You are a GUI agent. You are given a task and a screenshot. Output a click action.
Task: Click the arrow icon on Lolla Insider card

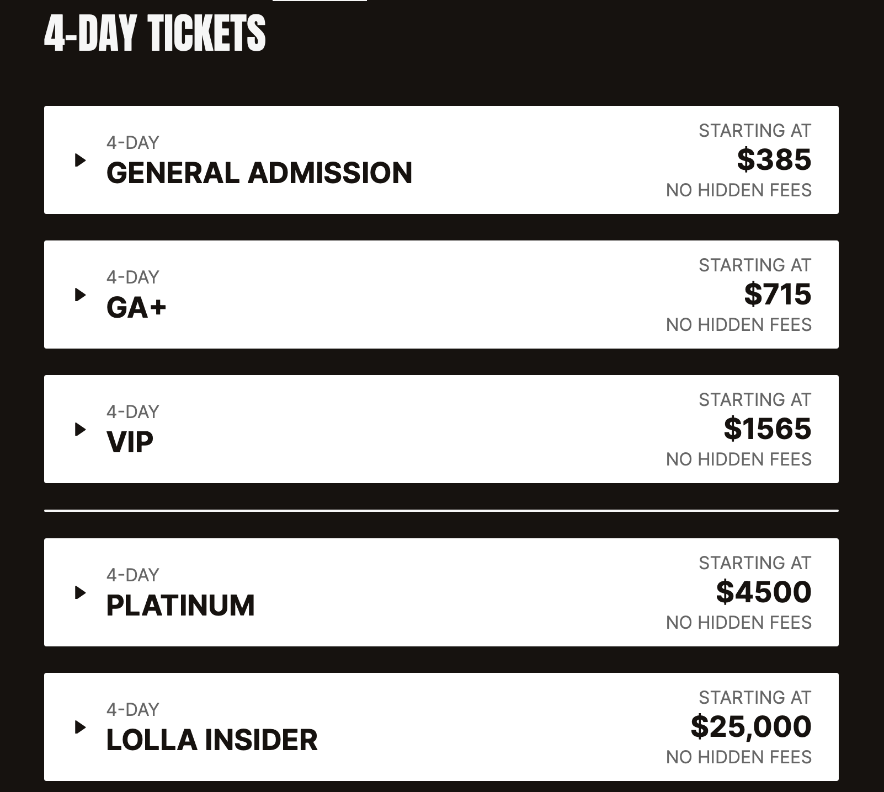pos(82,727)
